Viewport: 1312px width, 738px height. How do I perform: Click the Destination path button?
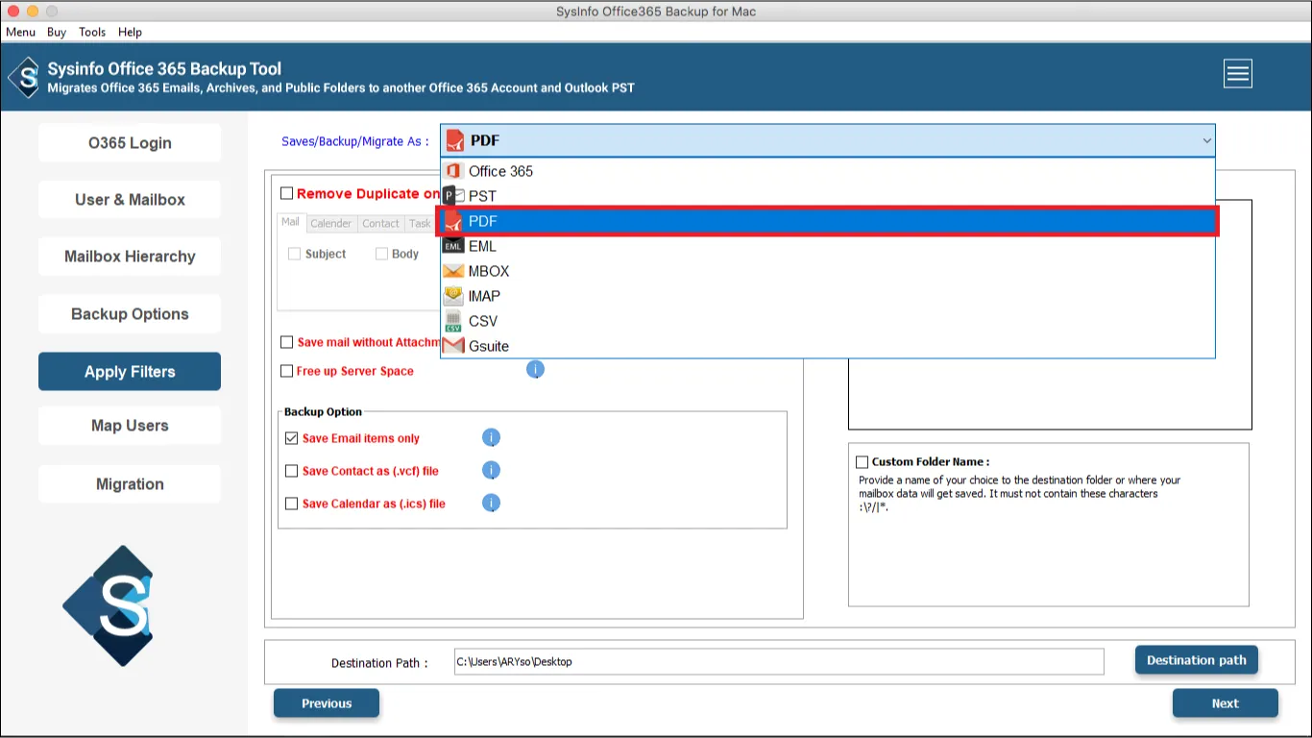[1196, 660]
